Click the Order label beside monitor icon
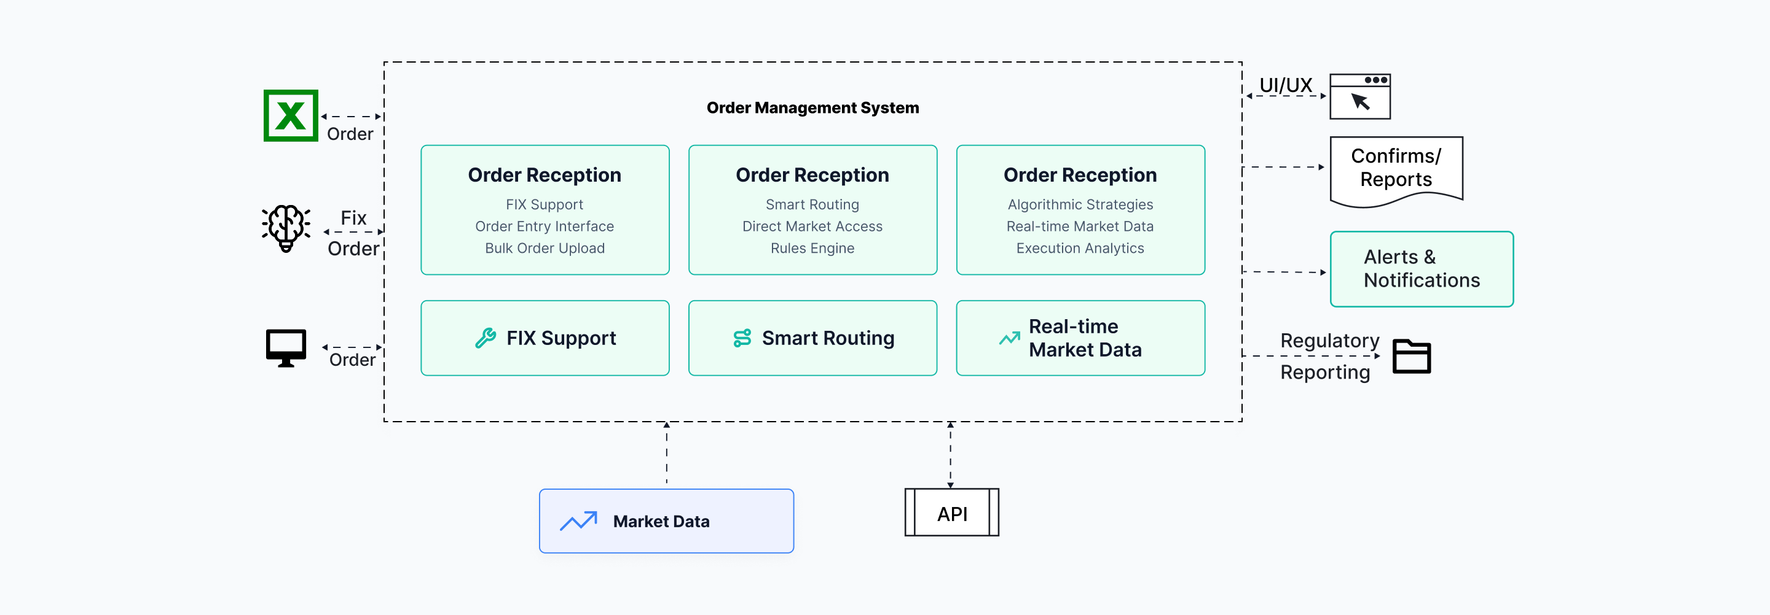The image size is (1770, 615). pyautogui.click(x=353, y=360)
